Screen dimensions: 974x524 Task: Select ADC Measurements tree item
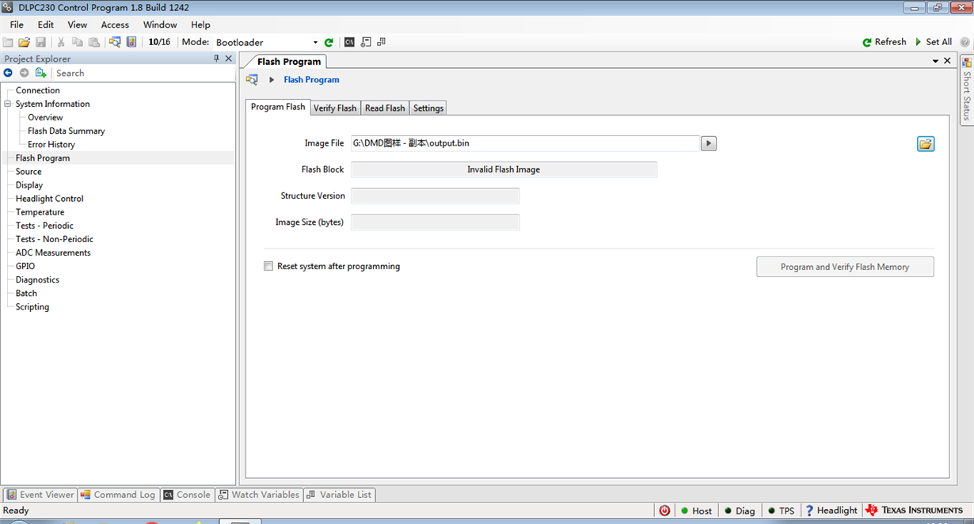(x=53, y=253)
